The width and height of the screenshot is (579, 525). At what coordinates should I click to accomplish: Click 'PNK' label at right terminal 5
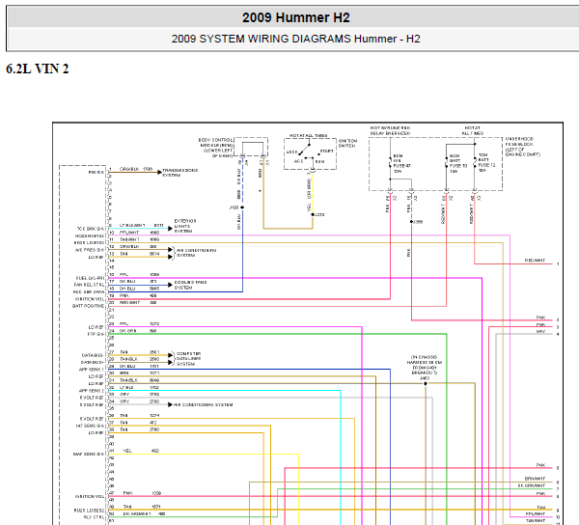(x=540, y=465)
